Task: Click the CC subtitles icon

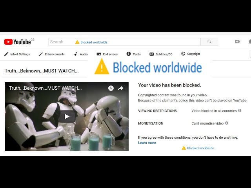Action: point(151,54)
